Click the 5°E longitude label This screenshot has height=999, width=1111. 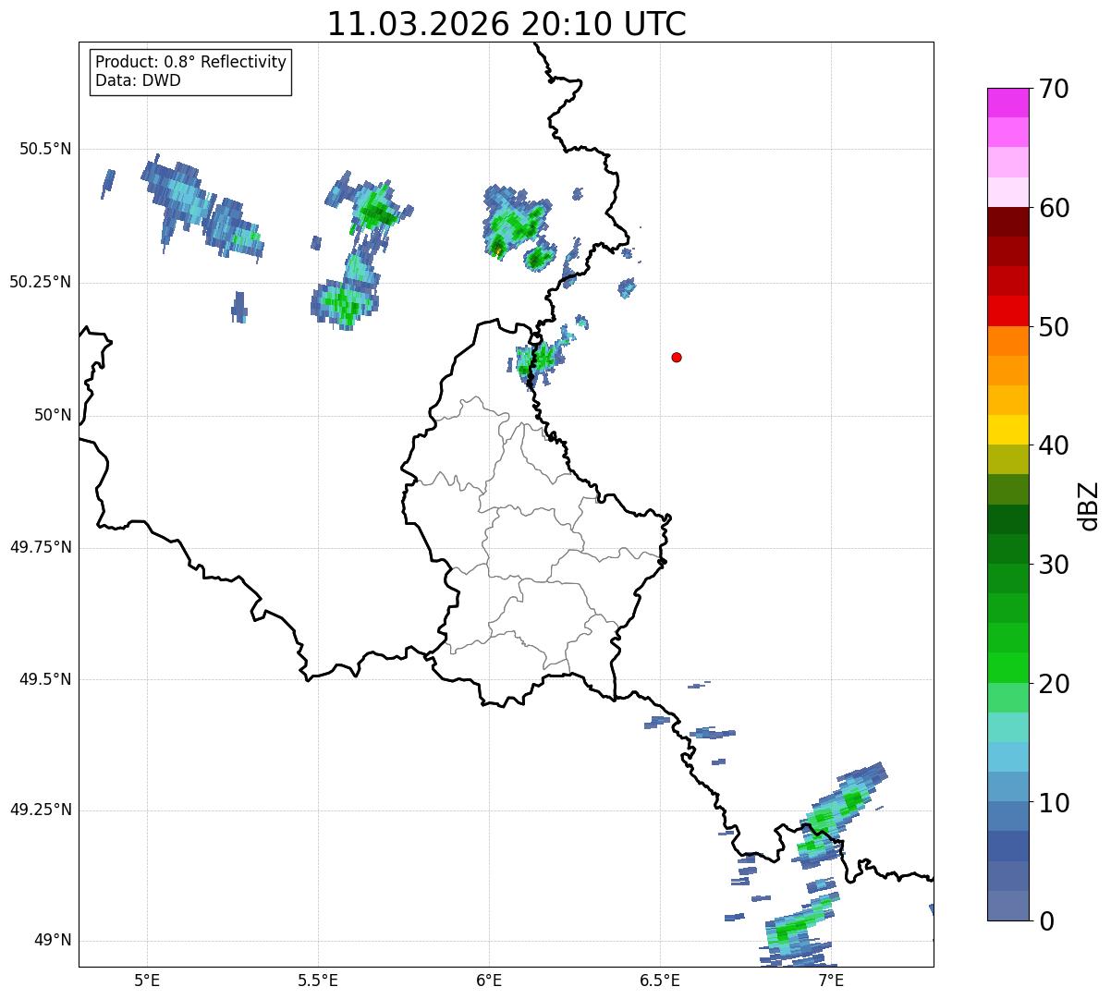(x=147, y=980)
